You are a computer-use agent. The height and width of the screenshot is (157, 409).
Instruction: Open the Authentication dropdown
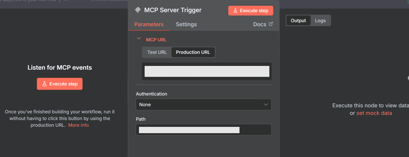(x=203, y=105)
